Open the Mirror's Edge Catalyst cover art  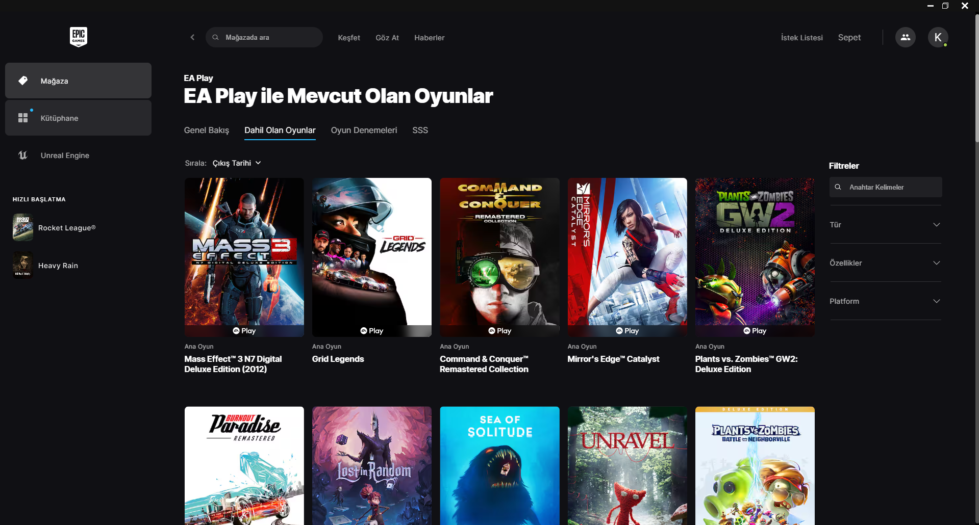(x=627, y=257)
